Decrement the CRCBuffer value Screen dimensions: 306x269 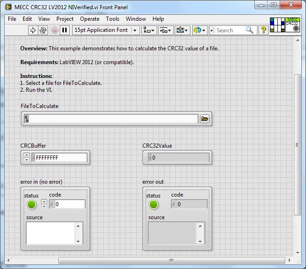pyautogui.click(x=26, y=160)
